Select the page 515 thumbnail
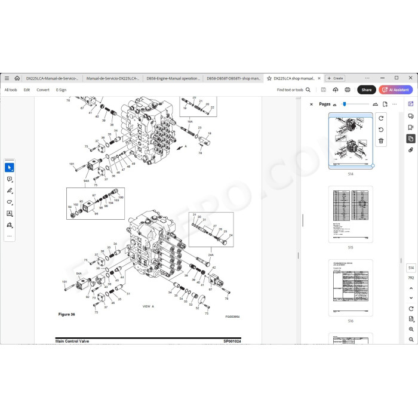 (351, 214)
